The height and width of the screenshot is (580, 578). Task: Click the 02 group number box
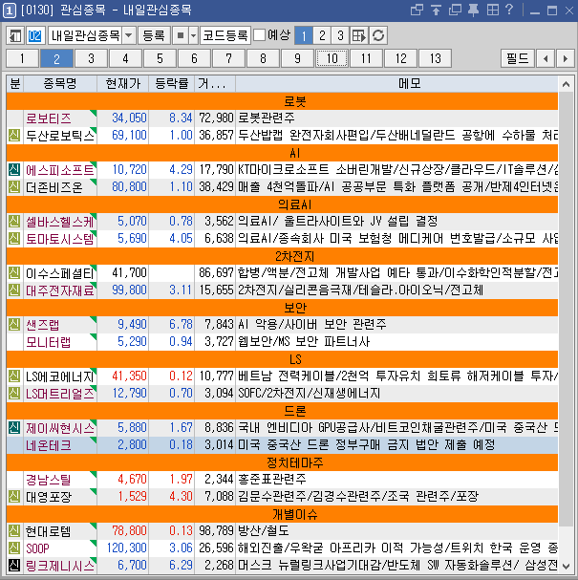click(x=34, y=35)
